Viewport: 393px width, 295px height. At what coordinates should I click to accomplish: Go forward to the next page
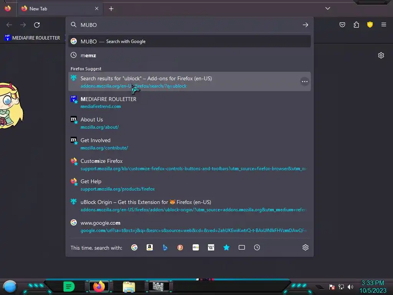tap(23, 25)
